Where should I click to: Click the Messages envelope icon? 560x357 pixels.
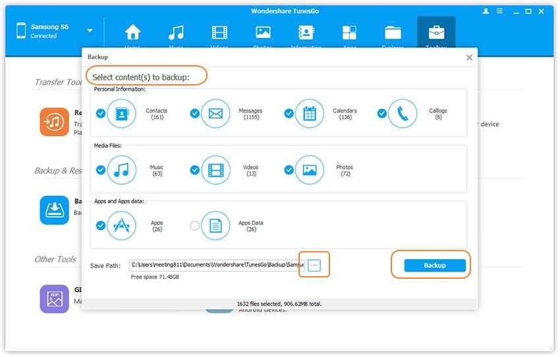(x=215, y=113)
